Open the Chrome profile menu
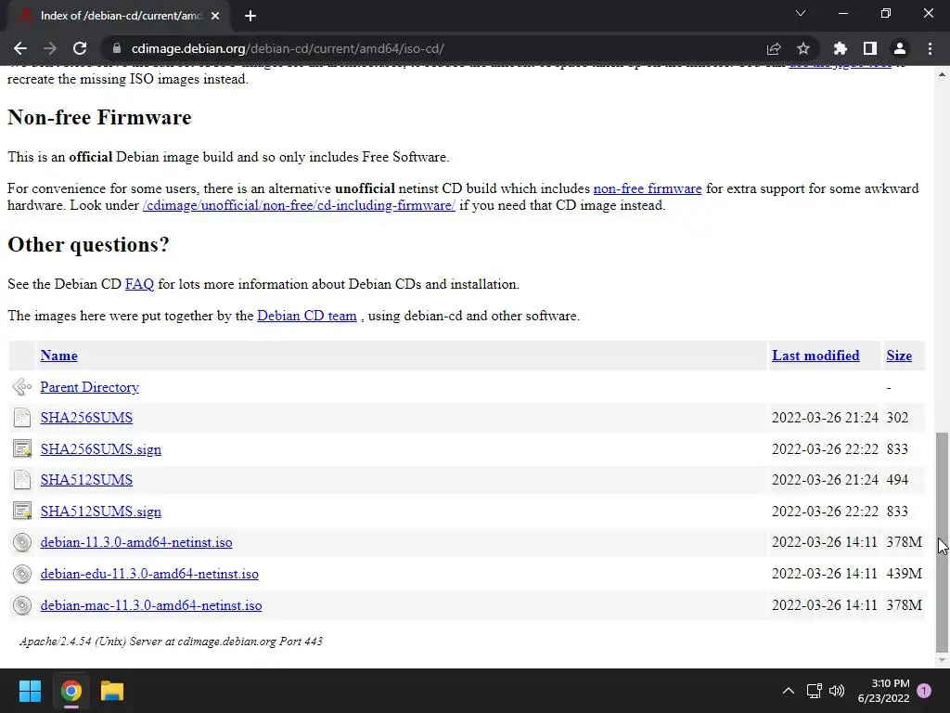950x713 pixels. click(900, 48)
